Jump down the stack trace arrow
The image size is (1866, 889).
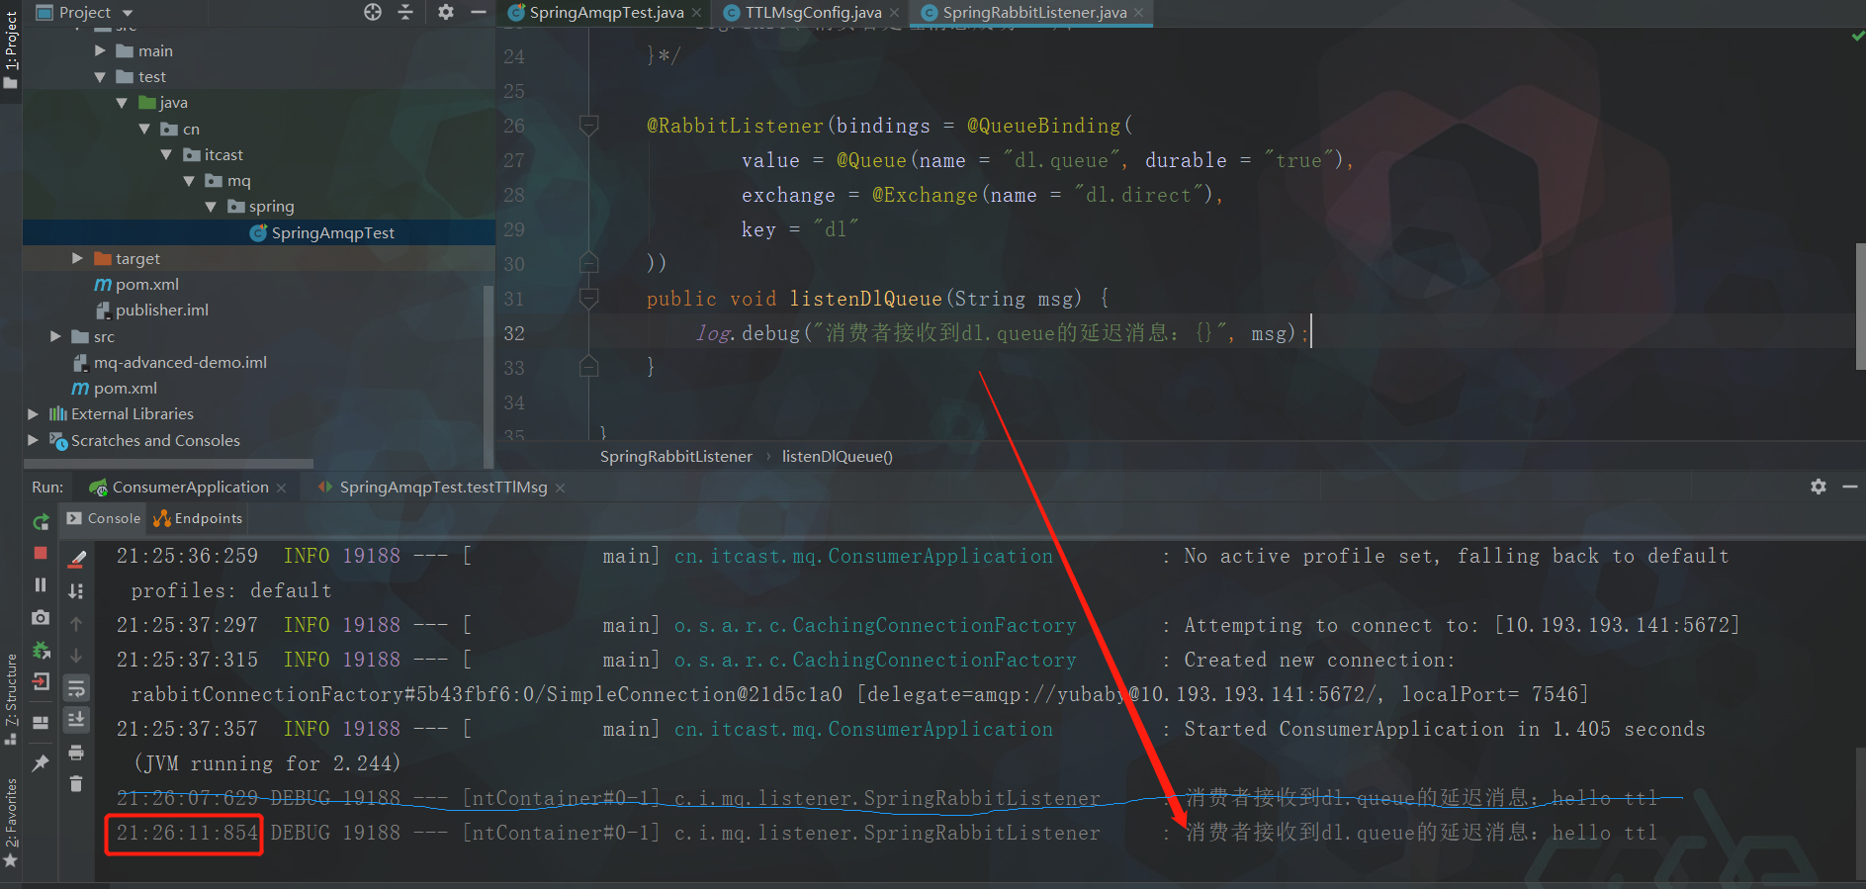[x=76, y=655]
